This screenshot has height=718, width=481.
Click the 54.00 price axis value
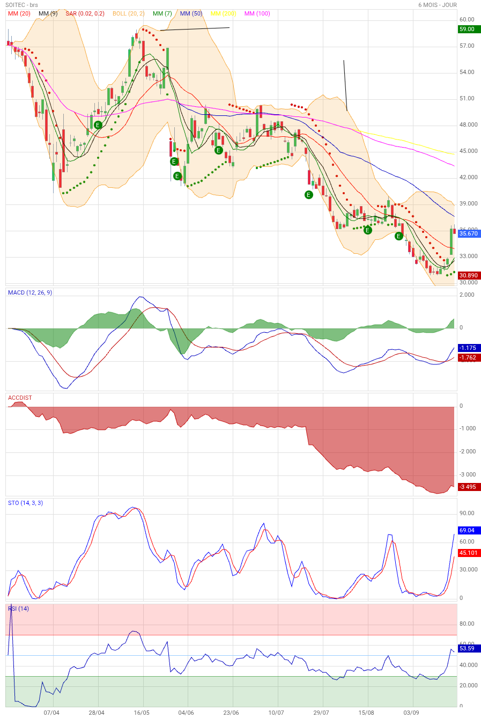coord(467,72)
